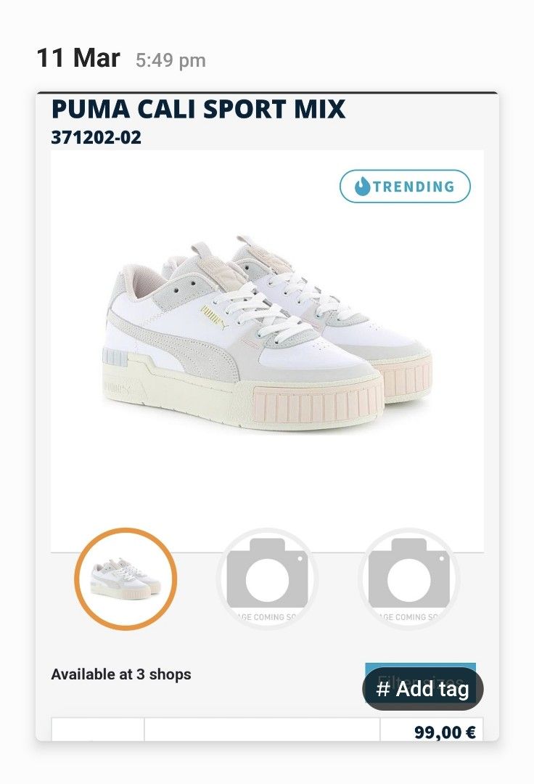Click the product code 371202-02
Viewport: 534px width, 784px height.
click(96, 137)
